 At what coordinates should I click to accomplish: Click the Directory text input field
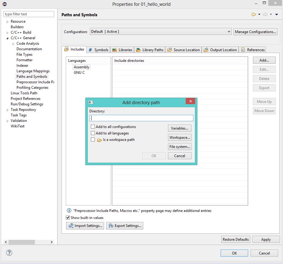tap(141, 118)
